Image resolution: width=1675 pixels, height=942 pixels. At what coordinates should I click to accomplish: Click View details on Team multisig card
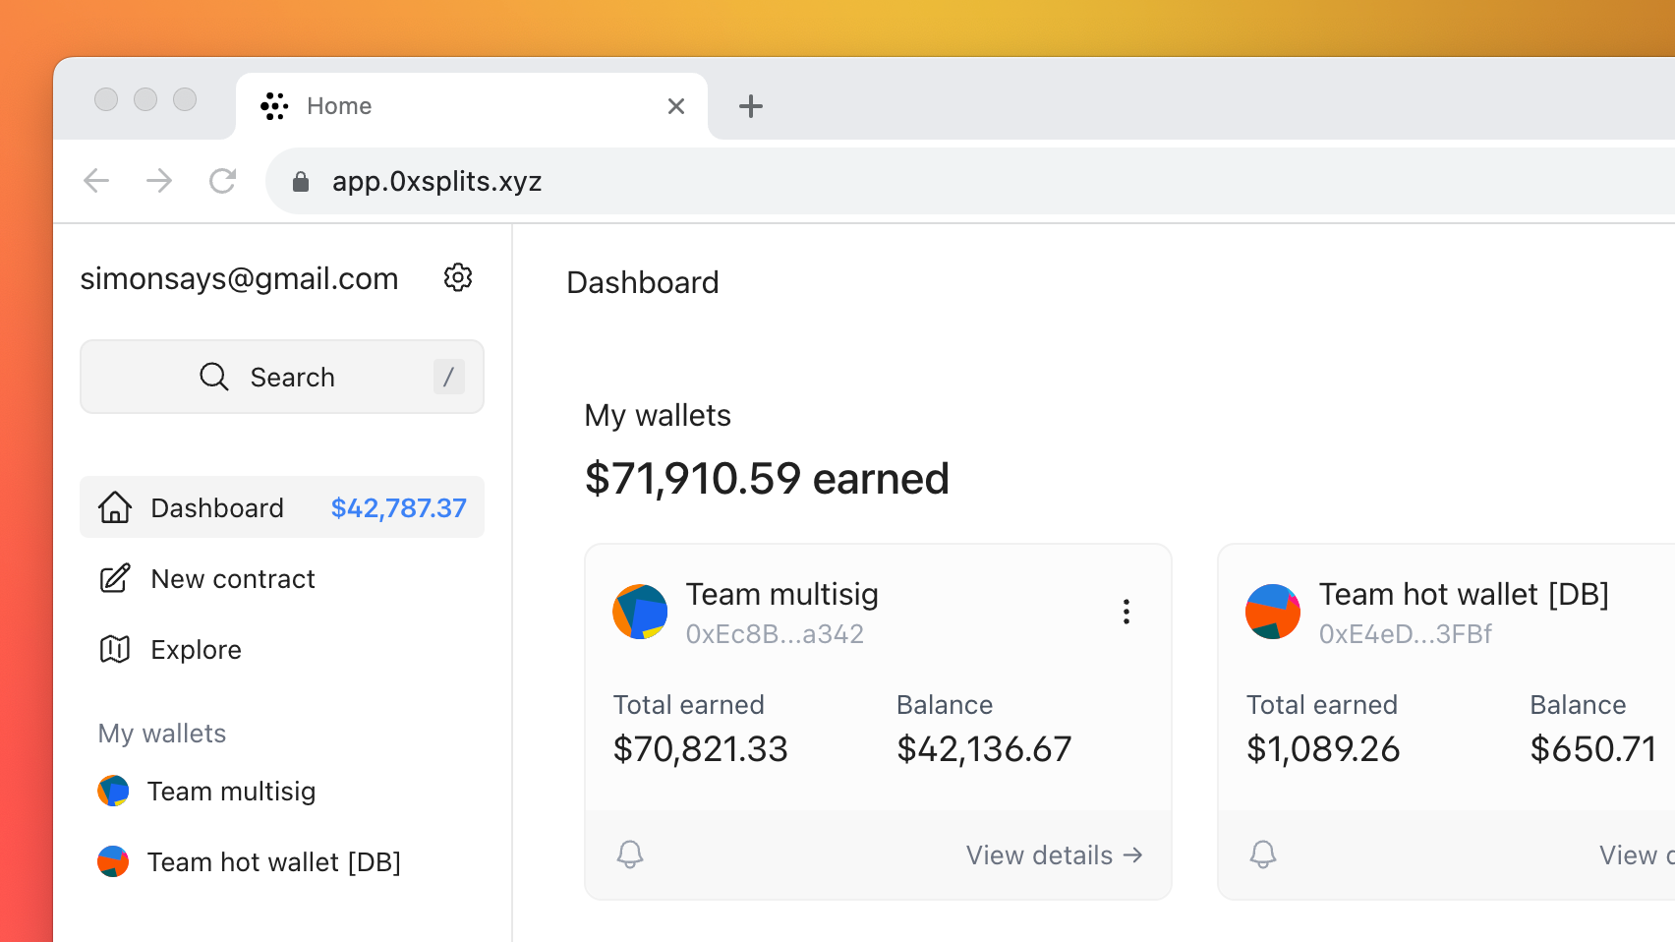pos(1055,855)
